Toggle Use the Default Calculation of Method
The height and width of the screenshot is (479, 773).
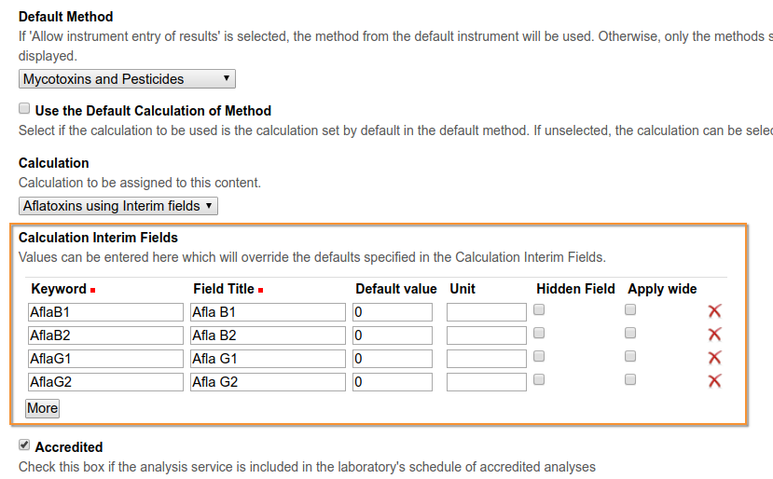(x=25, y=109)
